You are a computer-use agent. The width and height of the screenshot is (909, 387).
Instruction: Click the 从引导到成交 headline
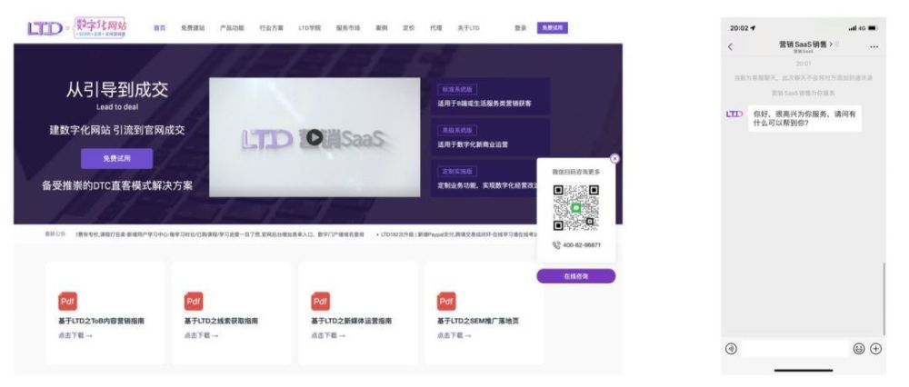[x=117, y=90]
